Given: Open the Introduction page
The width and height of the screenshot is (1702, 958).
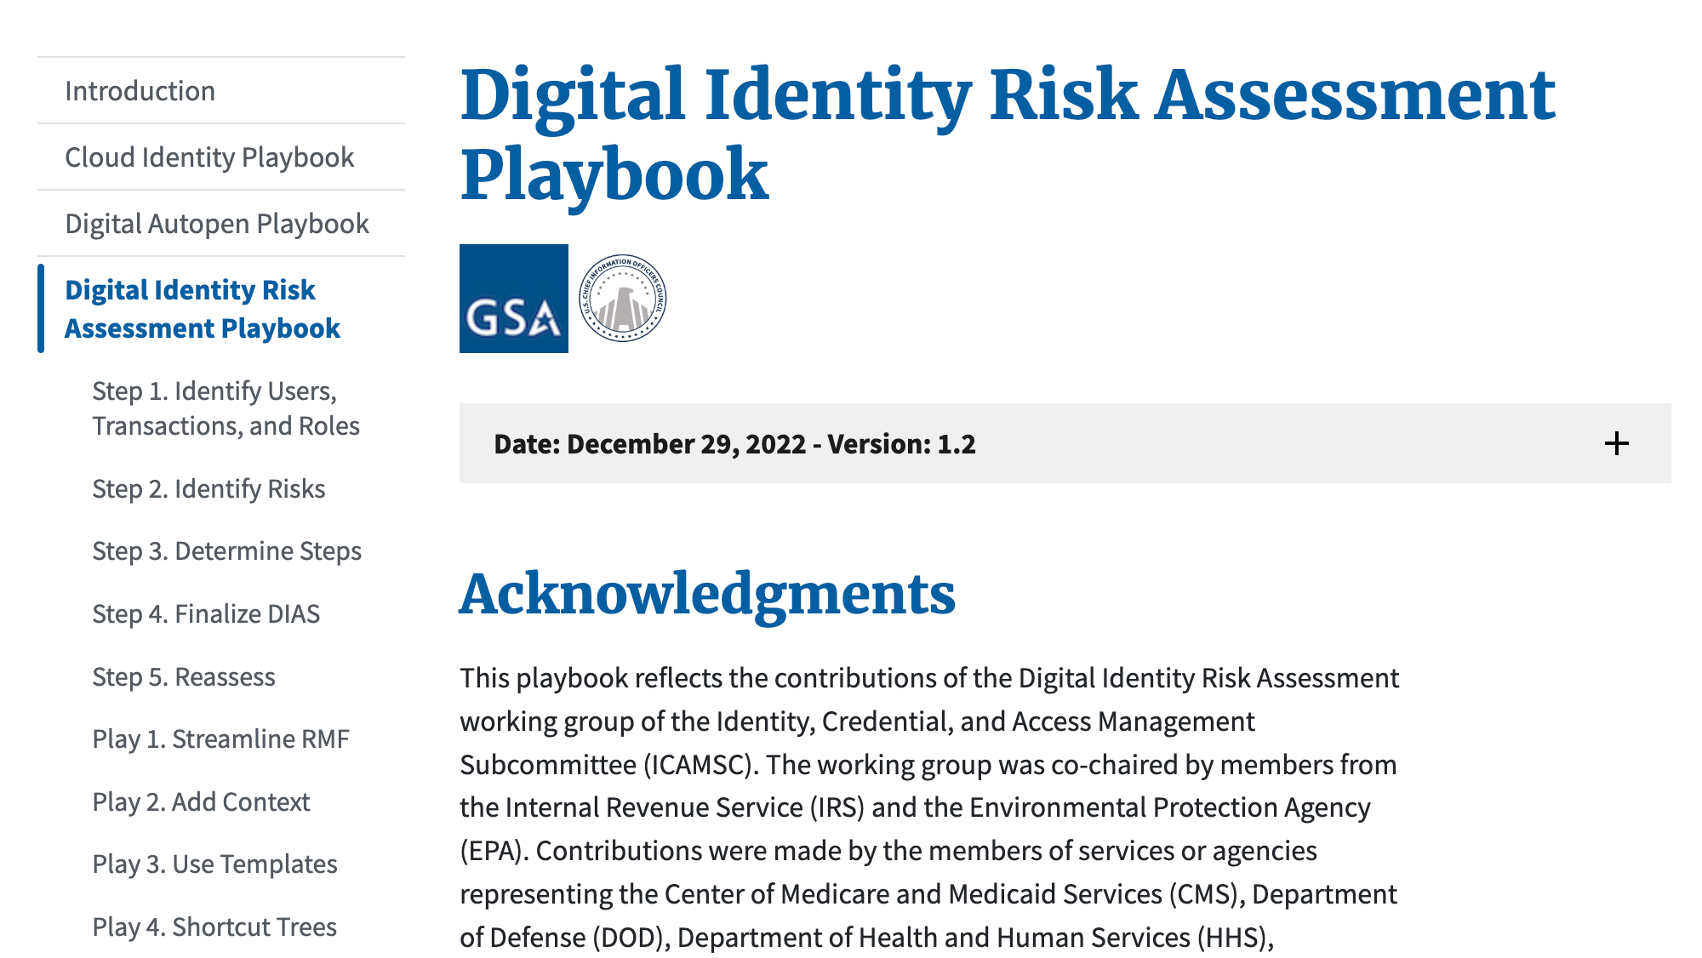Looking at the screenshot, I should (139, 90).
